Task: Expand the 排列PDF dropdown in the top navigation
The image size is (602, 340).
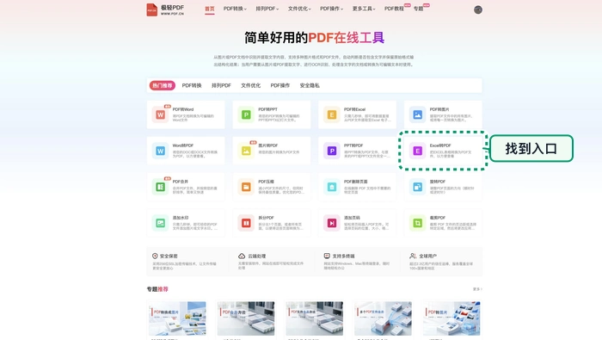Action: click(x=267, y=9)
